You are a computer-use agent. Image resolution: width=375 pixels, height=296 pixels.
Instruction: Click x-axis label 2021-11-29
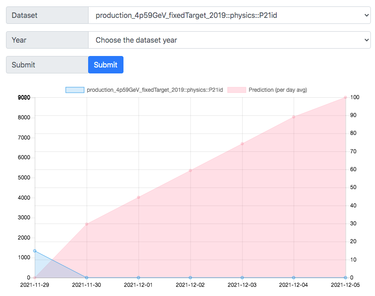tap(35, 285)
